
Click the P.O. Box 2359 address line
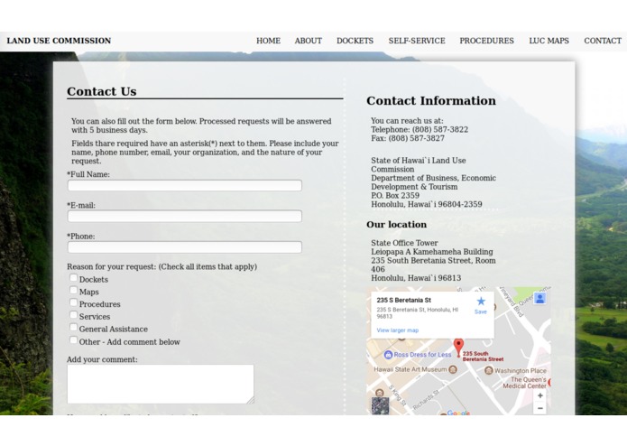tap(395, 196)
